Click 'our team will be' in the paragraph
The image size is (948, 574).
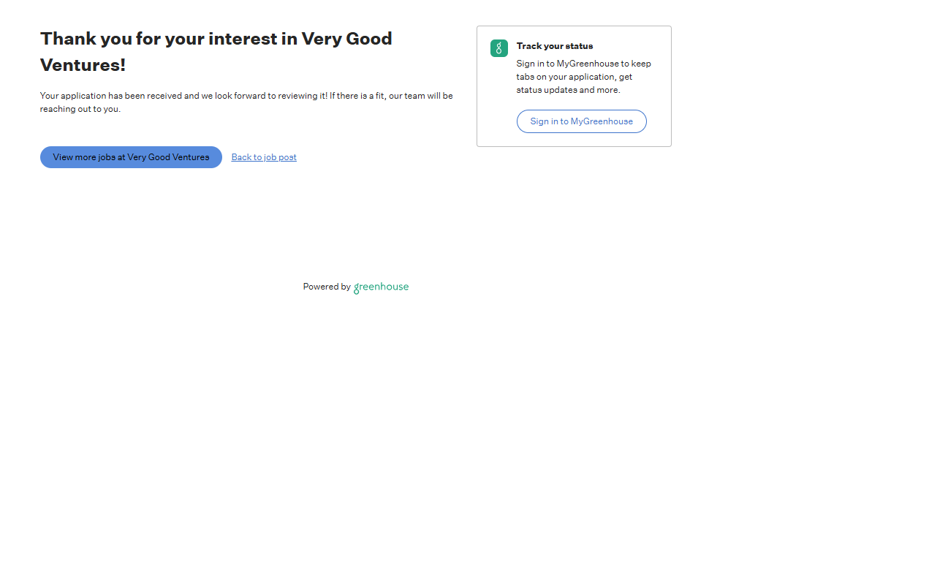[420, 96]
